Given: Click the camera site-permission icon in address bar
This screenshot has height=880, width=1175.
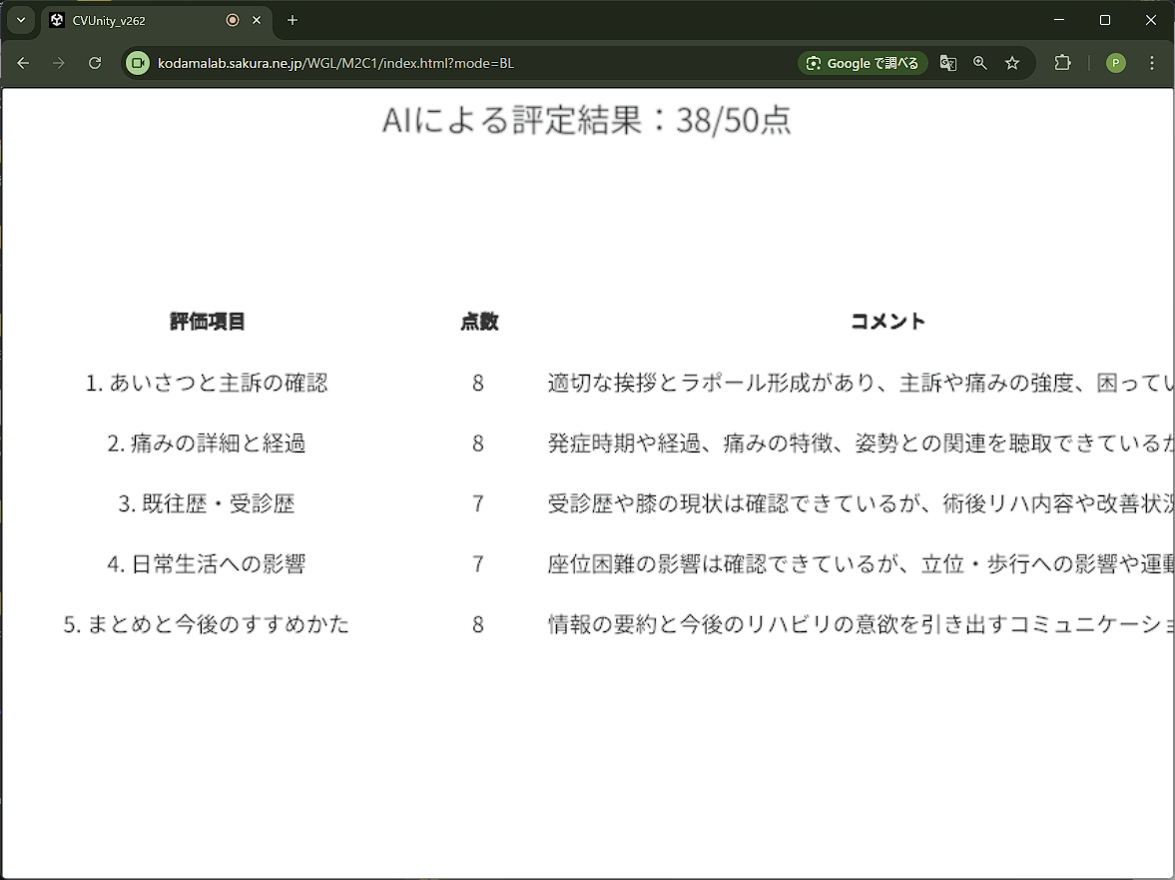Looking at the screenshot, I should point(138,63).
